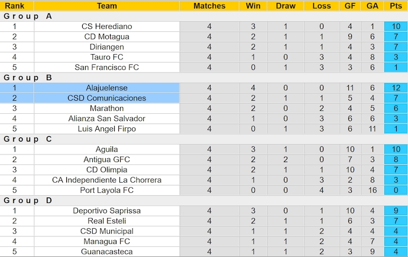Click the Matches column header

tap(209, 6)
